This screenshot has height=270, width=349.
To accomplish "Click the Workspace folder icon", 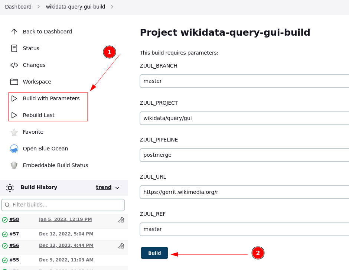I will point(14,82).
